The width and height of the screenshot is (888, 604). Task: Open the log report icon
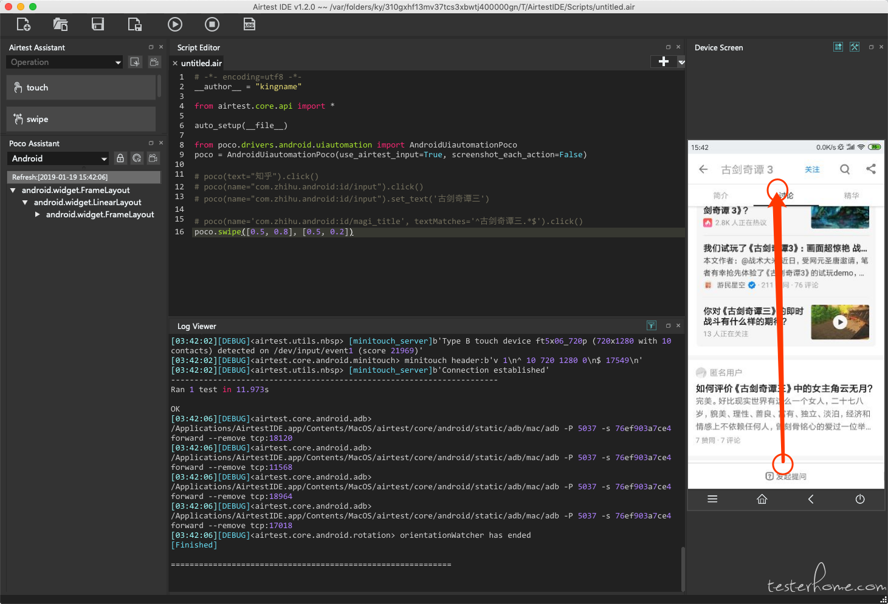tap(249, 24)
